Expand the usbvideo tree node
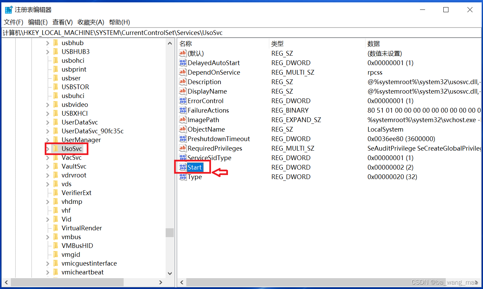Image resolution: width=483 pixels, height=289 pixels. 48,105
